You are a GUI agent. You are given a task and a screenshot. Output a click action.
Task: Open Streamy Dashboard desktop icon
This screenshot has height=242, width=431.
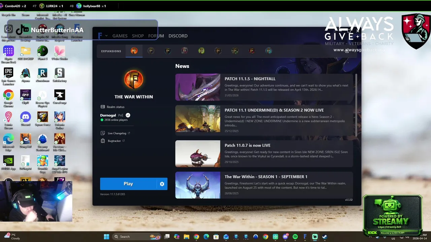(42, 142)
